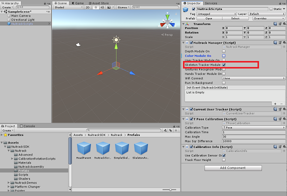287x196 pixels.
Task: Open Nuitrack Manager component gear menu
Action: [x=284, y=42]
